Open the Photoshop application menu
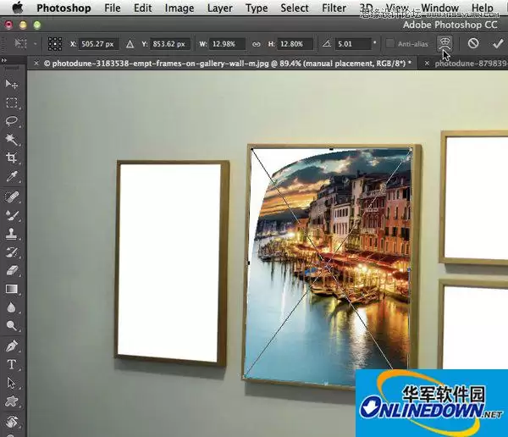Image resolution: width=508 pixels, height=437 pixels. coord(63,8)
